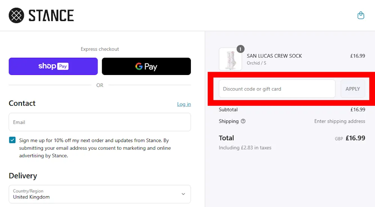Click the Orchid / S variant text
This screenshot has width=375, height=207.
(256, 63)
